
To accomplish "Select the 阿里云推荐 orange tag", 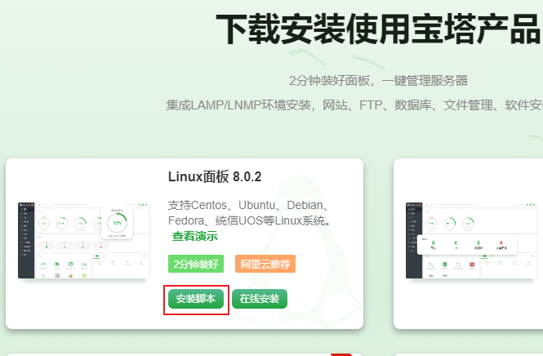I will click(x=265, y=265).
